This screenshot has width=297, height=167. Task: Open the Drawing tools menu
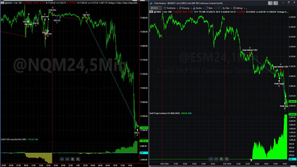[x=184, y=8]
